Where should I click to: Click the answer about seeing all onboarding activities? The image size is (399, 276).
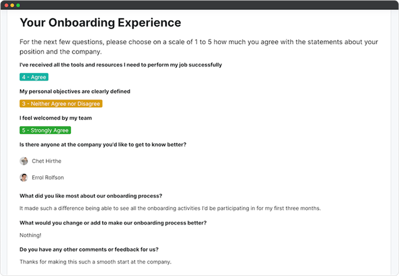(x=170, y=208)
